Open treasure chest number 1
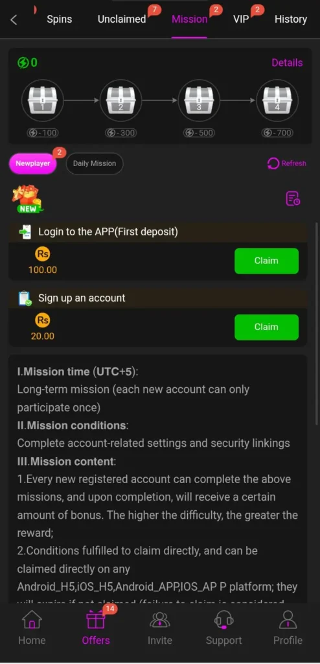Screen dimensions: 320x664 (x=42, y=101)
